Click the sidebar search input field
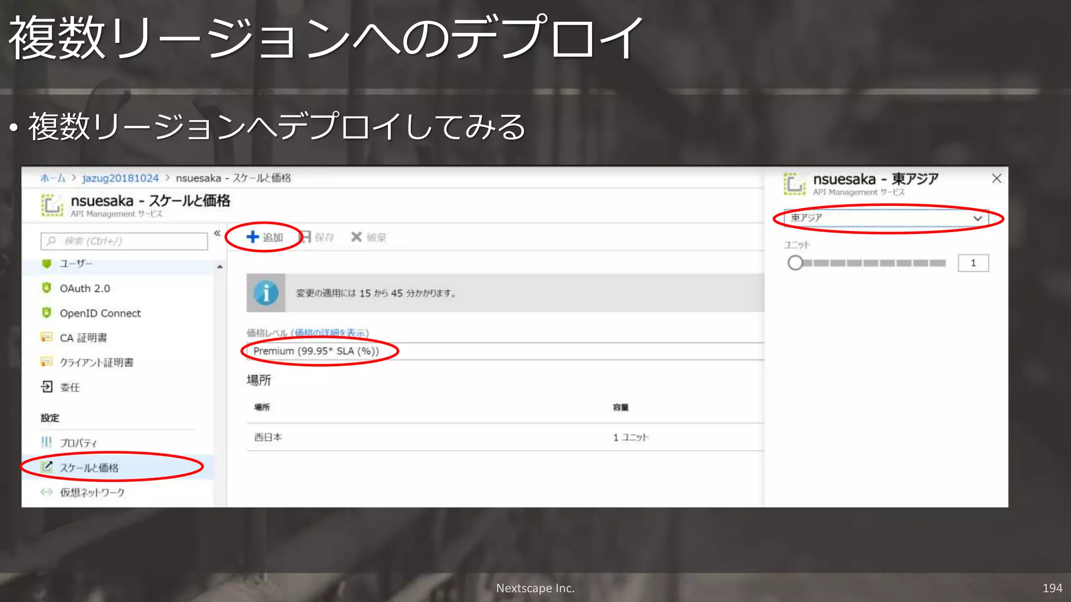Screen dimensions: 1071x602 point(126,241)
